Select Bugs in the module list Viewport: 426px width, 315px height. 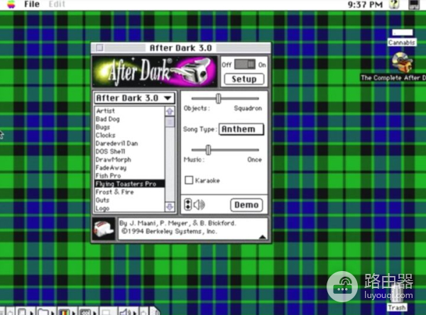(x=130, y=127)
